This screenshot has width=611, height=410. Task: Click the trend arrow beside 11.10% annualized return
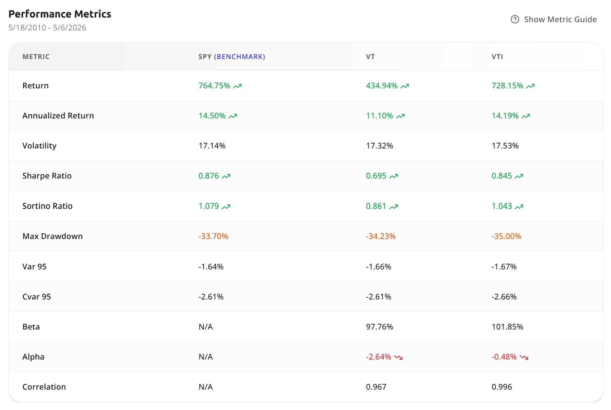click(400, 116)
